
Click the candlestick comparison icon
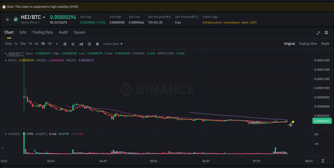(81, 44)
